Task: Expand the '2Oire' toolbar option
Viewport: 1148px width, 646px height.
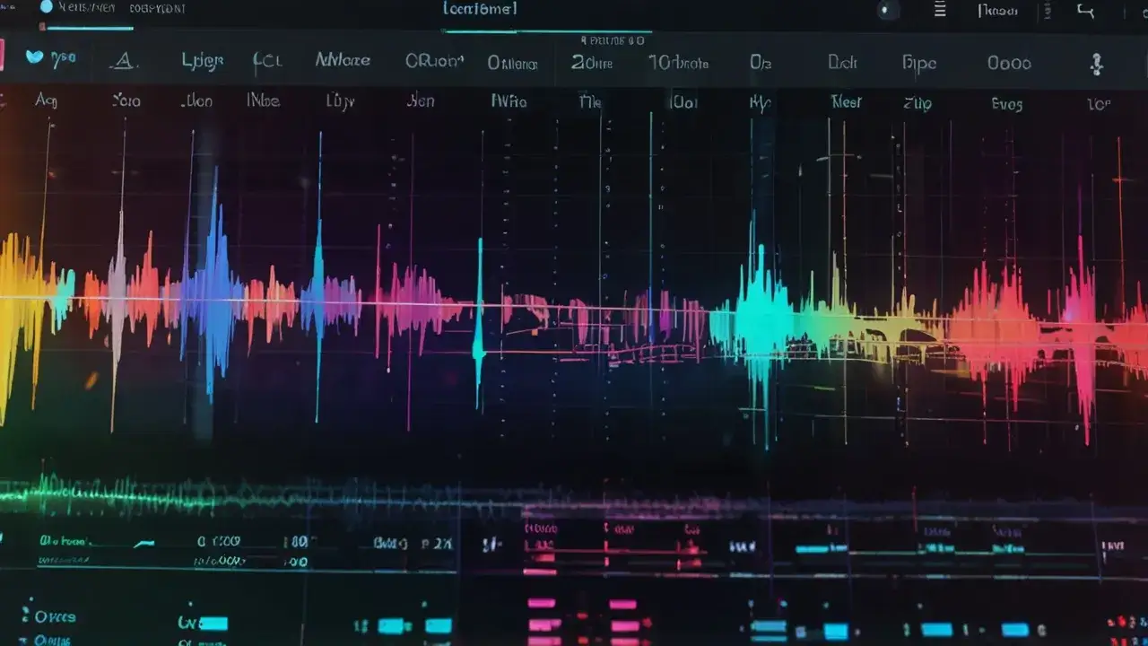Action: 592,64
